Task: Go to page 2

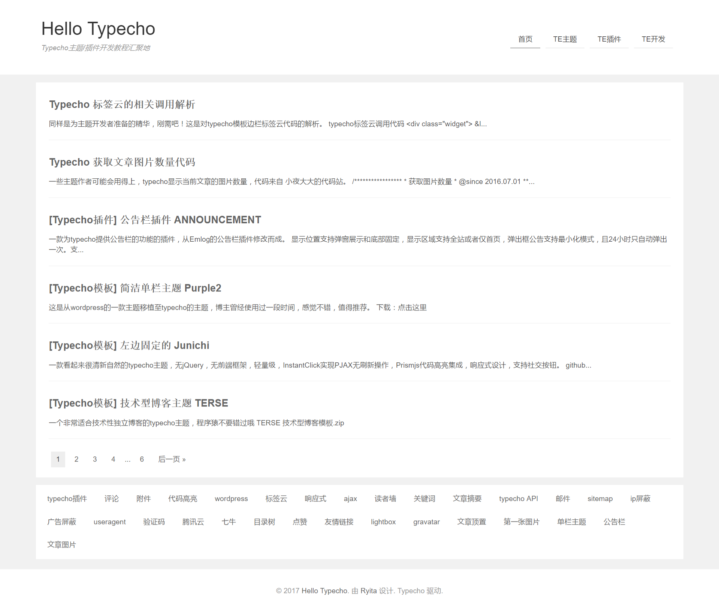Action: coord(76,459)
